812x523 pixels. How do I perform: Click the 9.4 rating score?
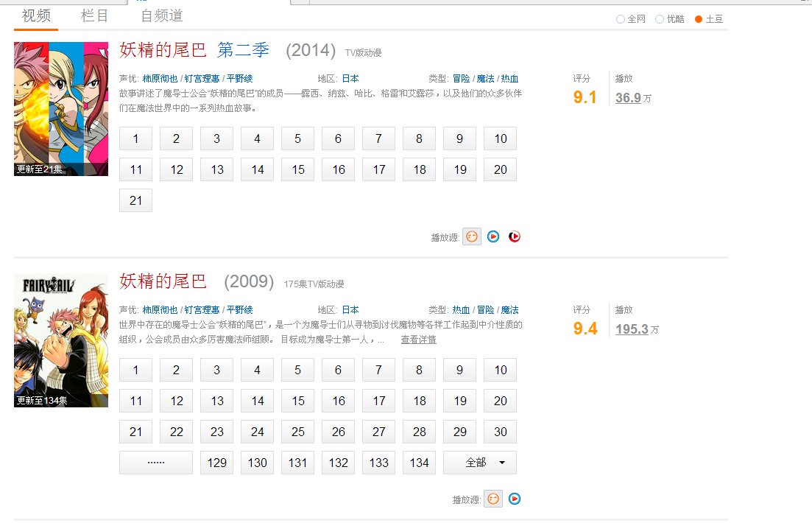585,329
